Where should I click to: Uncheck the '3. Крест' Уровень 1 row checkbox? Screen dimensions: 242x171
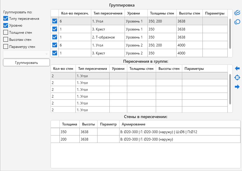pyautogui.click(x=55, y=29)
